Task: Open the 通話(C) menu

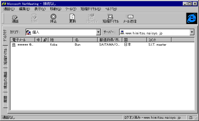Action: click(x=9, y=9)
